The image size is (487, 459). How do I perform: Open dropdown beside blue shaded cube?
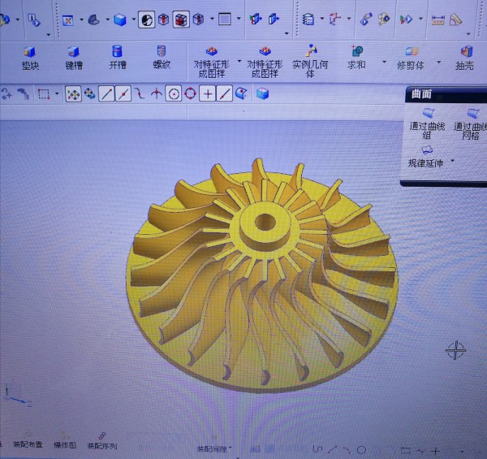[134, 19]
